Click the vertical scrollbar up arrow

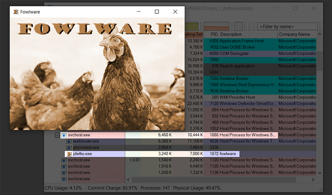tap(320, 34)
